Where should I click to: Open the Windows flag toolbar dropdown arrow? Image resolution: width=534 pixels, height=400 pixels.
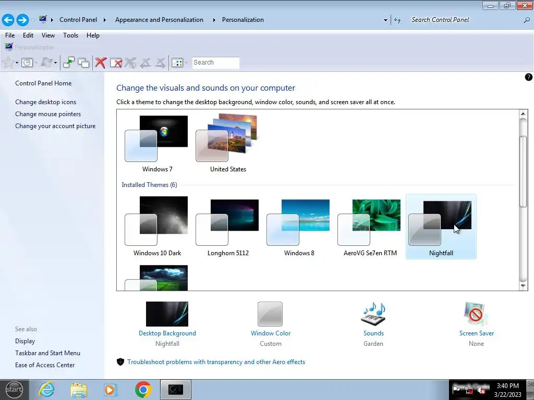click(55, 63)
